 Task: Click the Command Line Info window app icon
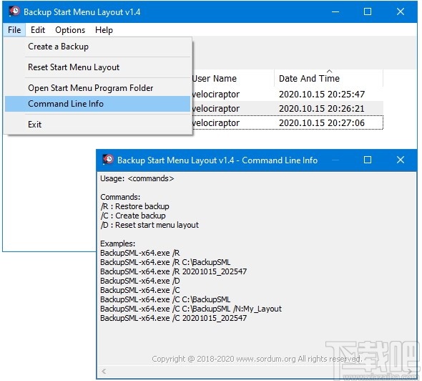pos(108,160)
